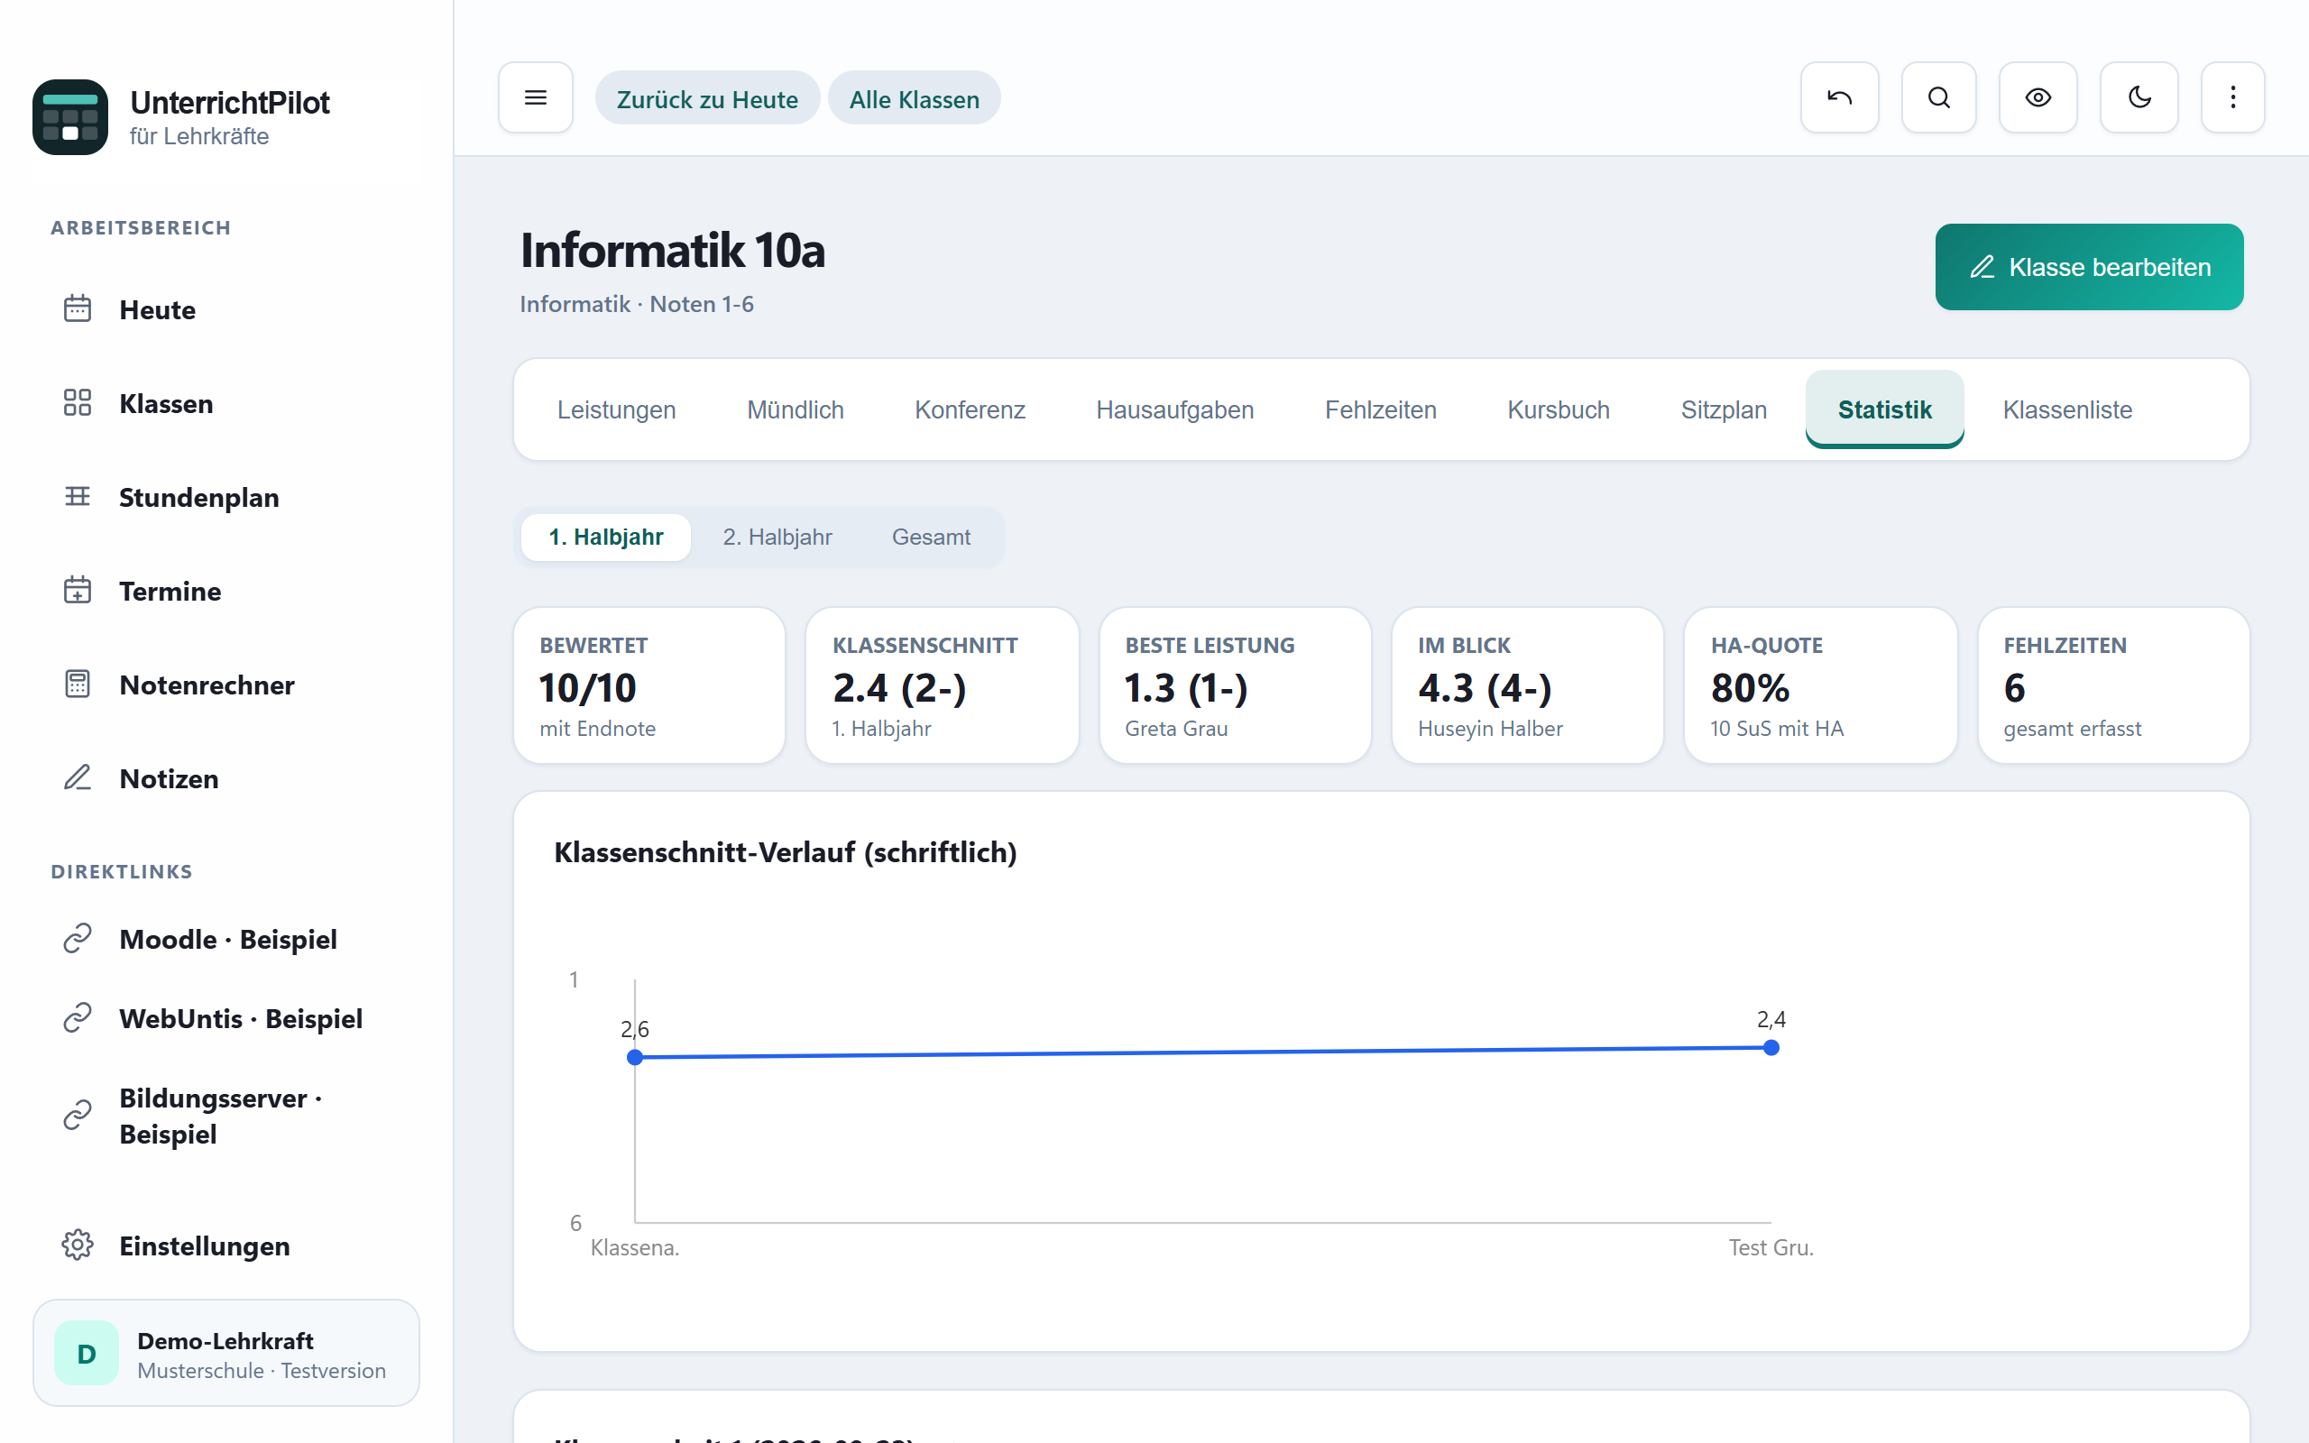The width and height of the screenshot is (2309, 1443).
Task: Click the Klasse bearbeiten button
Action: [x=2089, y=267]
